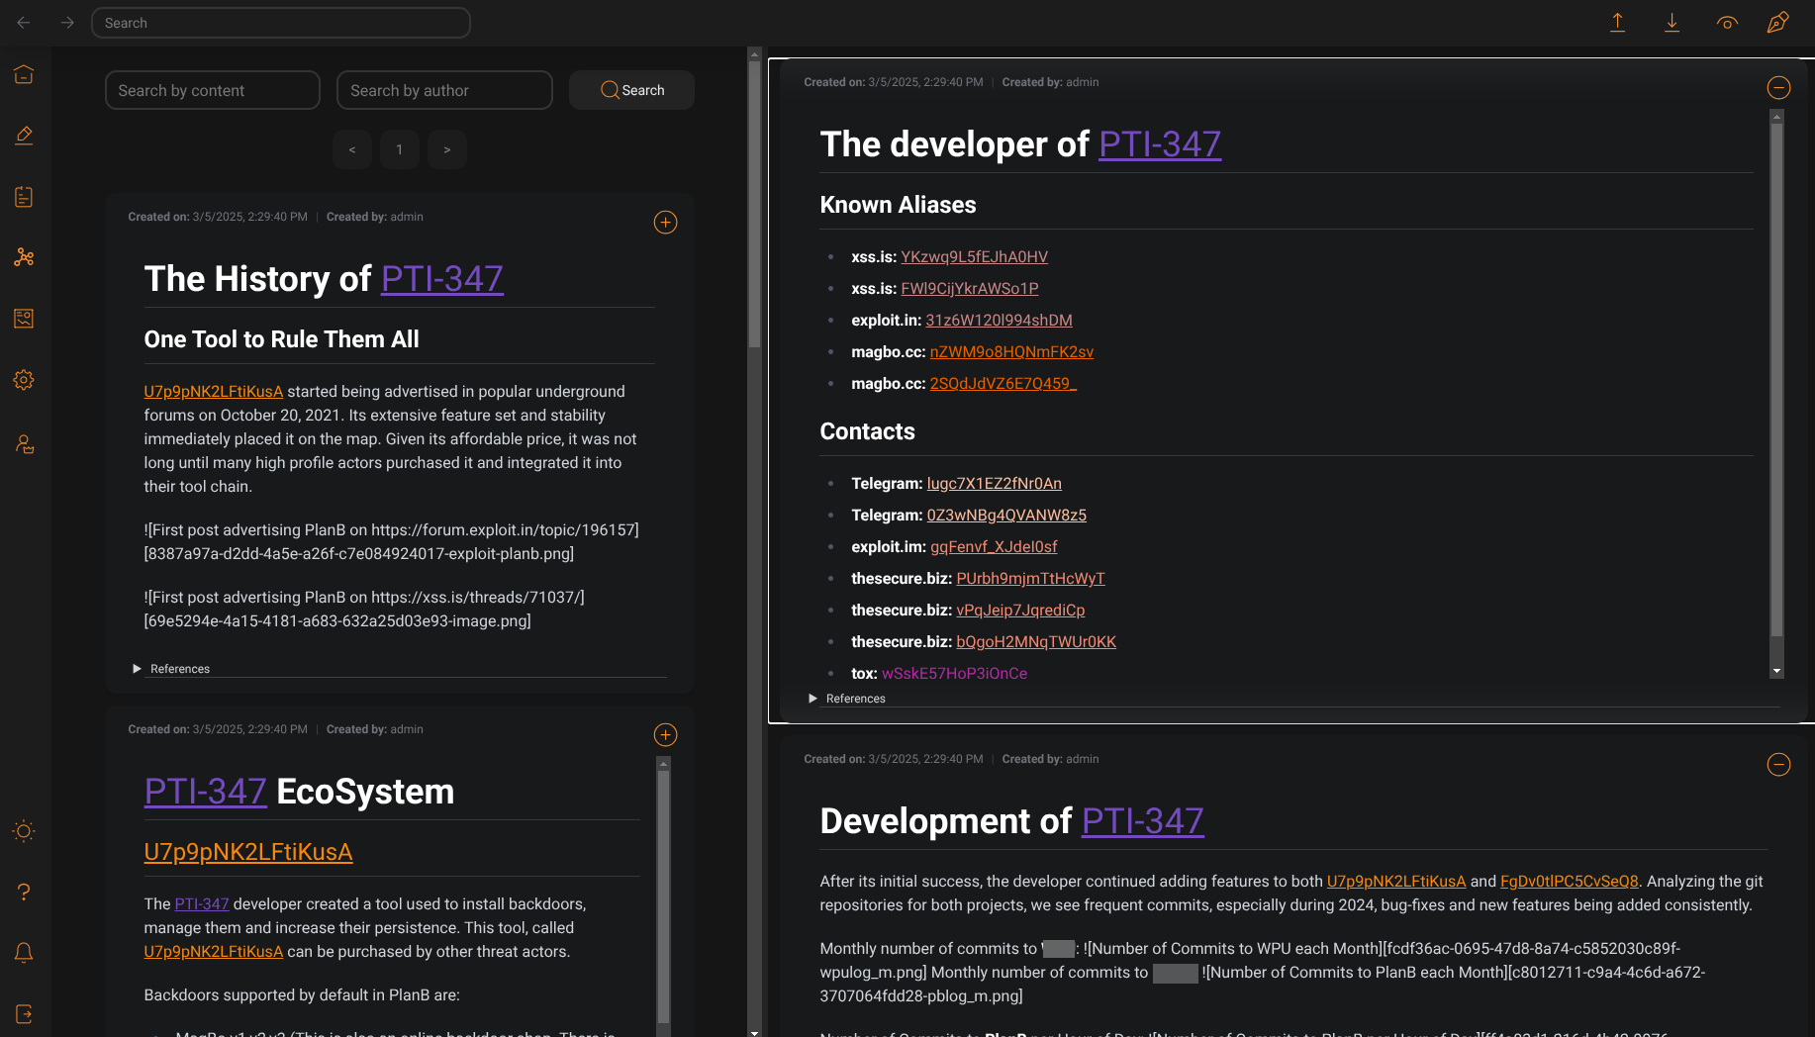This screenshot has width=1815, height=1037.
Task: Add The History of PTI-347 note with plus icon
Action: point(666,223)
